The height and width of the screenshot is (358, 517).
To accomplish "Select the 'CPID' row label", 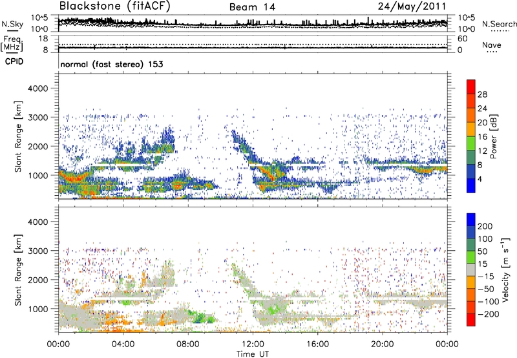I will click(x=14, y=61).
